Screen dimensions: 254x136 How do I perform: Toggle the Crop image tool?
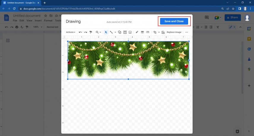click(155, 32)
